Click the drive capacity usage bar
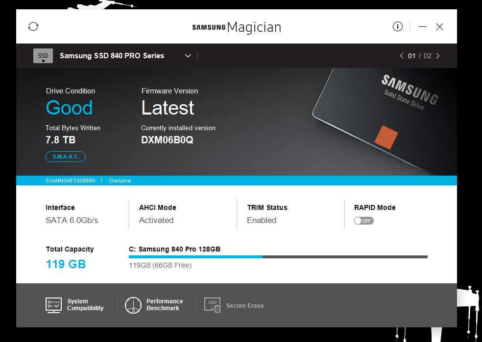Viewport: 482px width, 342px height. click(278, 257)
